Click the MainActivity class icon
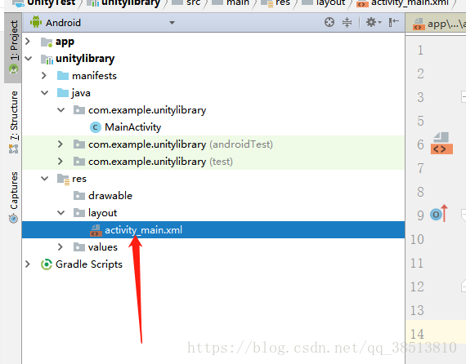Screen dimensions: 466x364 point(95,127)
